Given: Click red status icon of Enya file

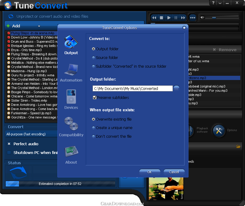Looking at the screenshot, I should 9,50.
